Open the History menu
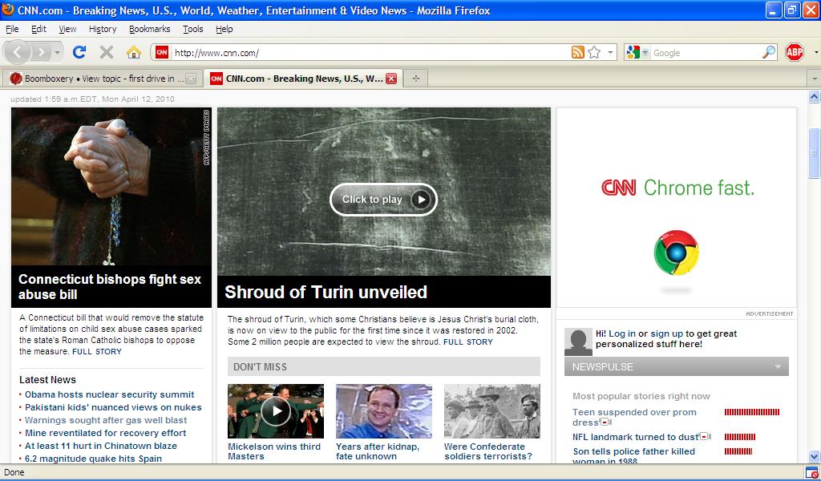 pos(103,30)
